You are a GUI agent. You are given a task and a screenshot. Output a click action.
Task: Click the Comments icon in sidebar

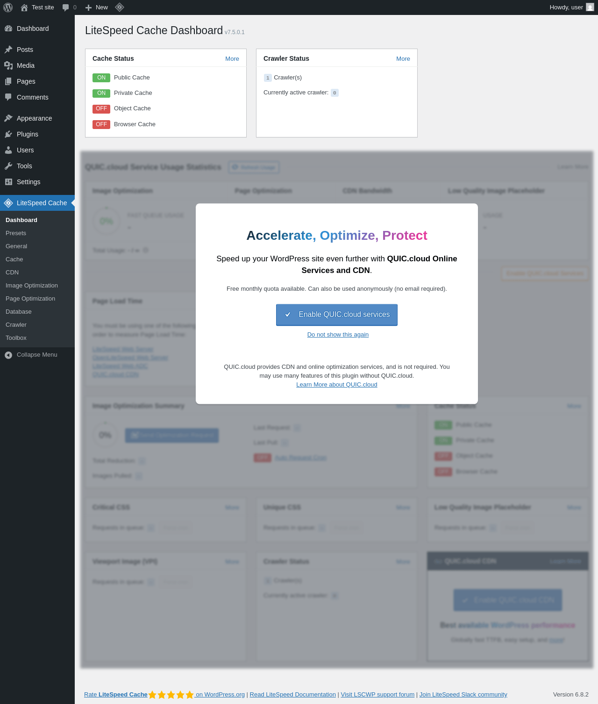[x=8, y=97]
